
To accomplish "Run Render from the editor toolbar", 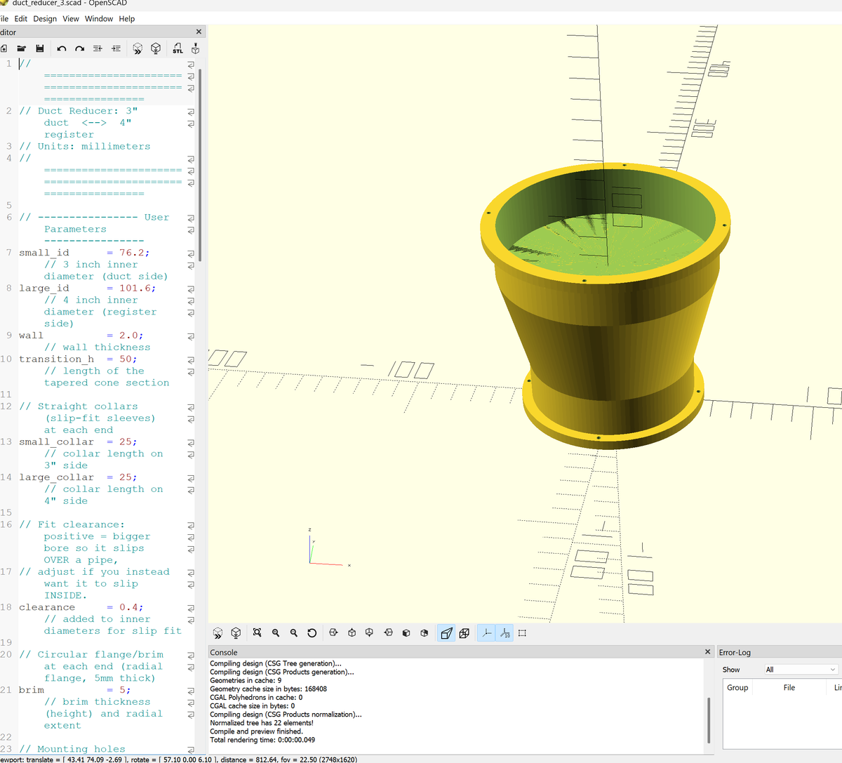I will tap(156, 48).
